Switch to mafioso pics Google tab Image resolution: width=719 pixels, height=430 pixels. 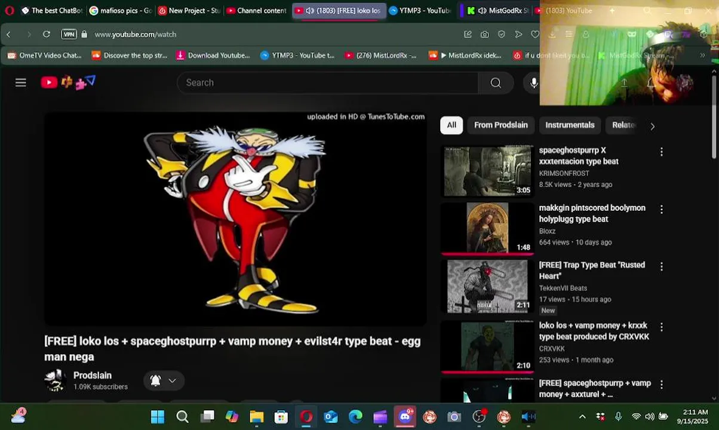pyautogui.click(x=121, y=11)
